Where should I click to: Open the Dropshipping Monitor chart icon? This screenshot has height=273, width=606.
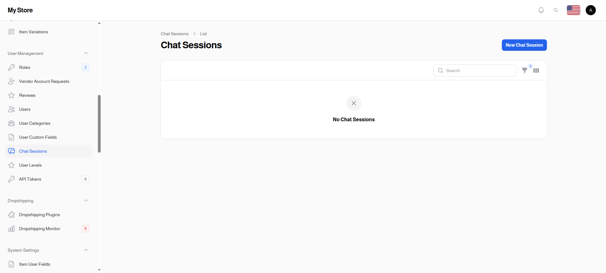pyautogui.click(x=11, y=229)
